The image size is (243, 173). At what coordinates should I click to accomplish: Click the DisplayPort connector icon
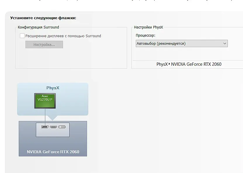45,127
